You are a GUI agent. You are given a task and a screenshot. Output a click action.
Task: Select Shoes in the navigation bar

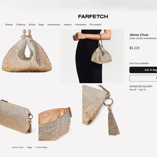click(32, 25)
